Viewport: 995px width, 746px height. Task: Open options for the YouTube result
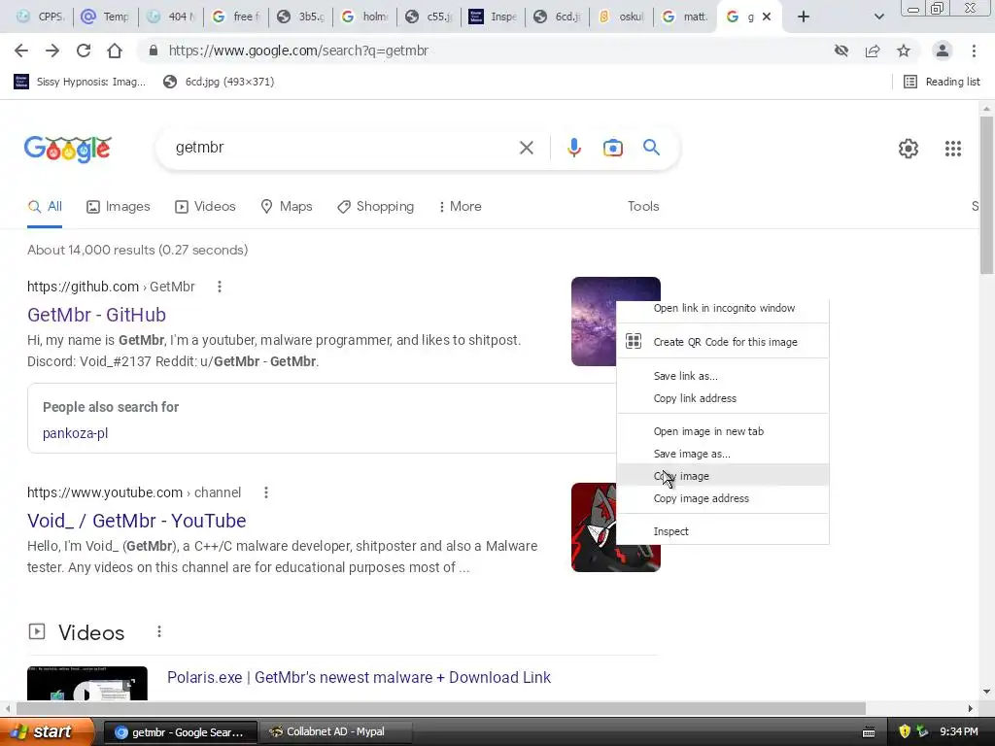click(266, 492)
